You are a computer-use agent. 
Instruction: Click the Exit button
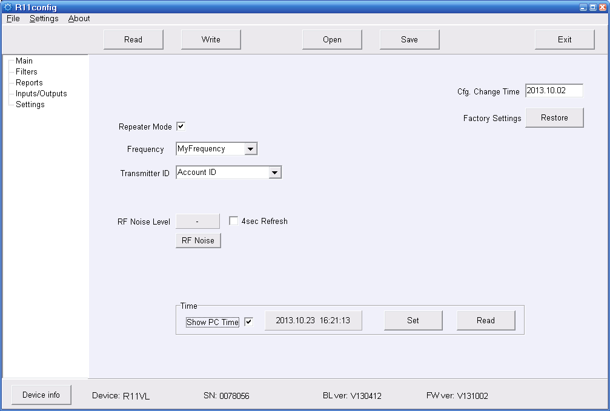[565, 39]
